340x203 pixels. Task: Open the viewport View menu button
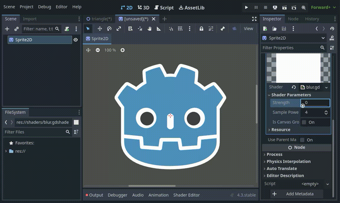pos(248,29)
